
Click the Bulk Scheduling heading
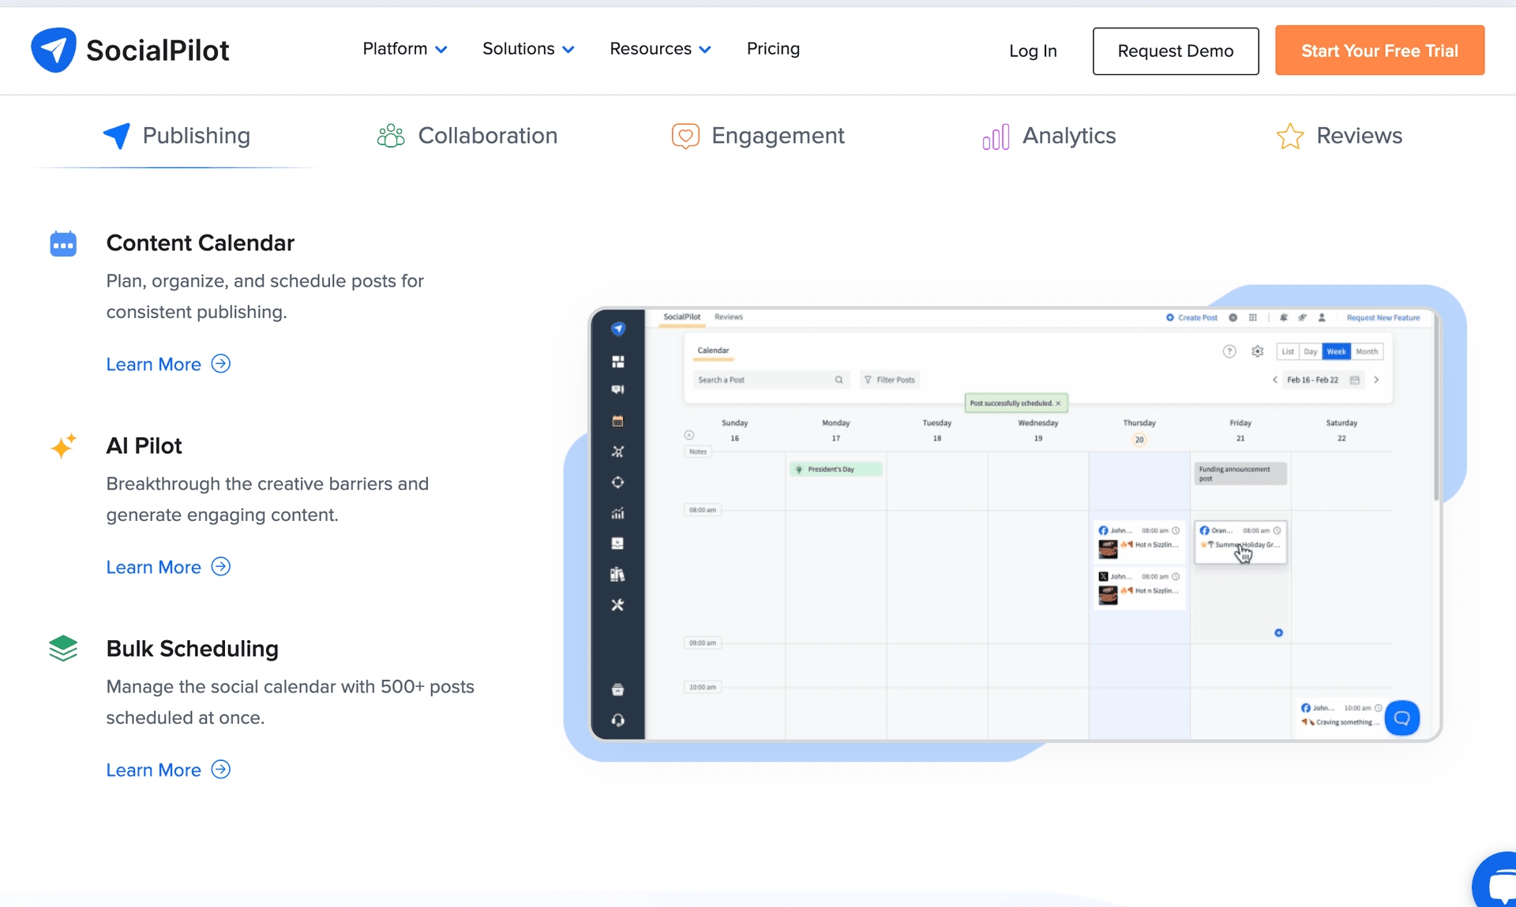point(193,649)
